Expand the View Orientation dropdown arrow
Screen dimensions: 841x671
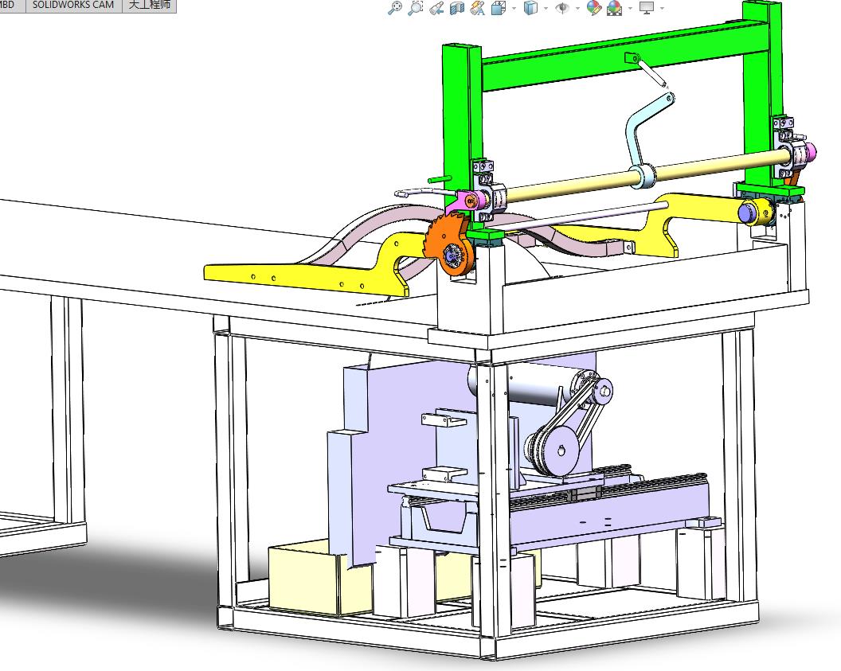pyautogui.click(x=514, y=9)
